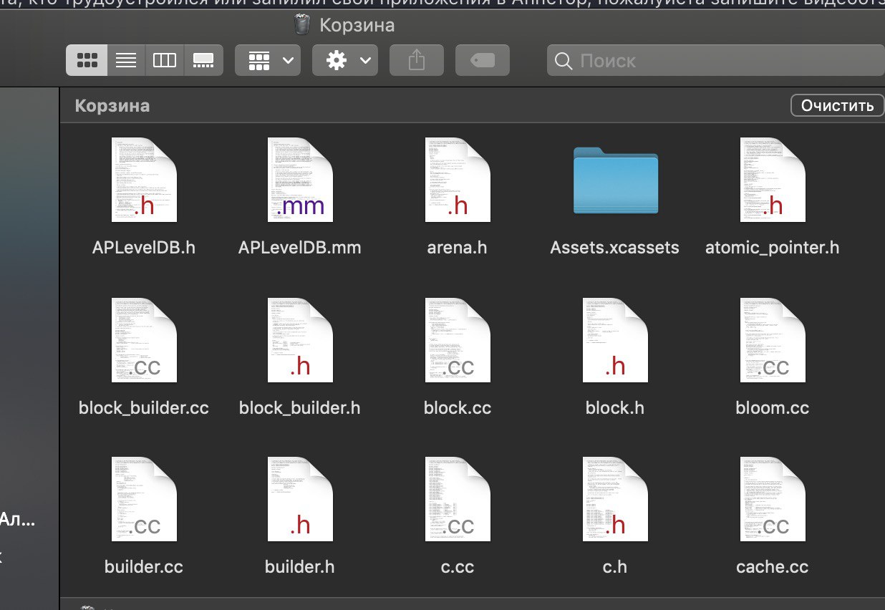Click the builder.h file thumbnail
Image resolution: width=885 pixels, height=610 pixels.
[300, 499]
